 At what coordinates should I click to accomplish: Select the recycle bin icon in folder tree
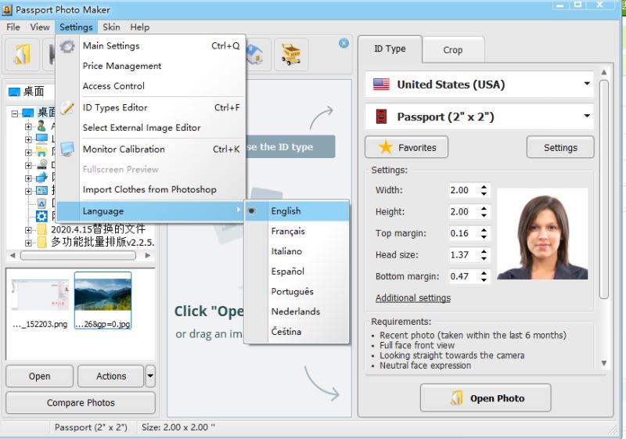[x=41, y=203]
